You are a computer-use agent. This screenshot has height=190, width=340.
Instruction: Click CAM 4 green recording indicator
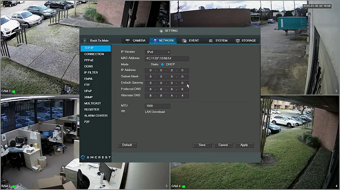coord(184,186)
